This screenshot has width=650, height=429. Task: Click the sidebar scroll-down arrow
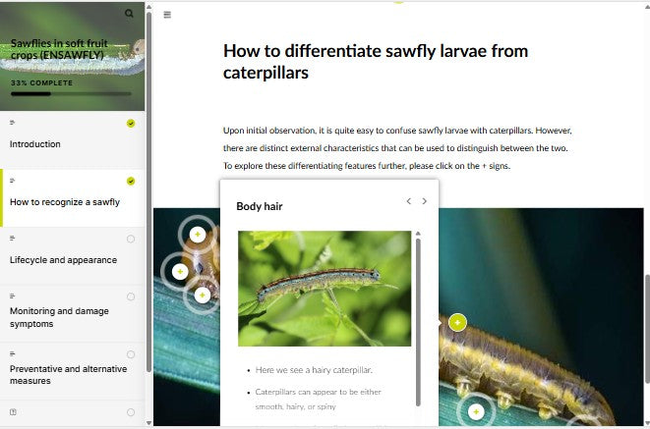pos(148,423)
